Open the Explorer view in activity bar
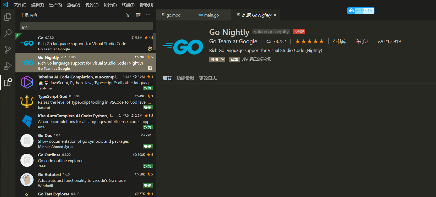Image resolution: width=436 pixels, height=197 pixels. [x=8, y=17]
